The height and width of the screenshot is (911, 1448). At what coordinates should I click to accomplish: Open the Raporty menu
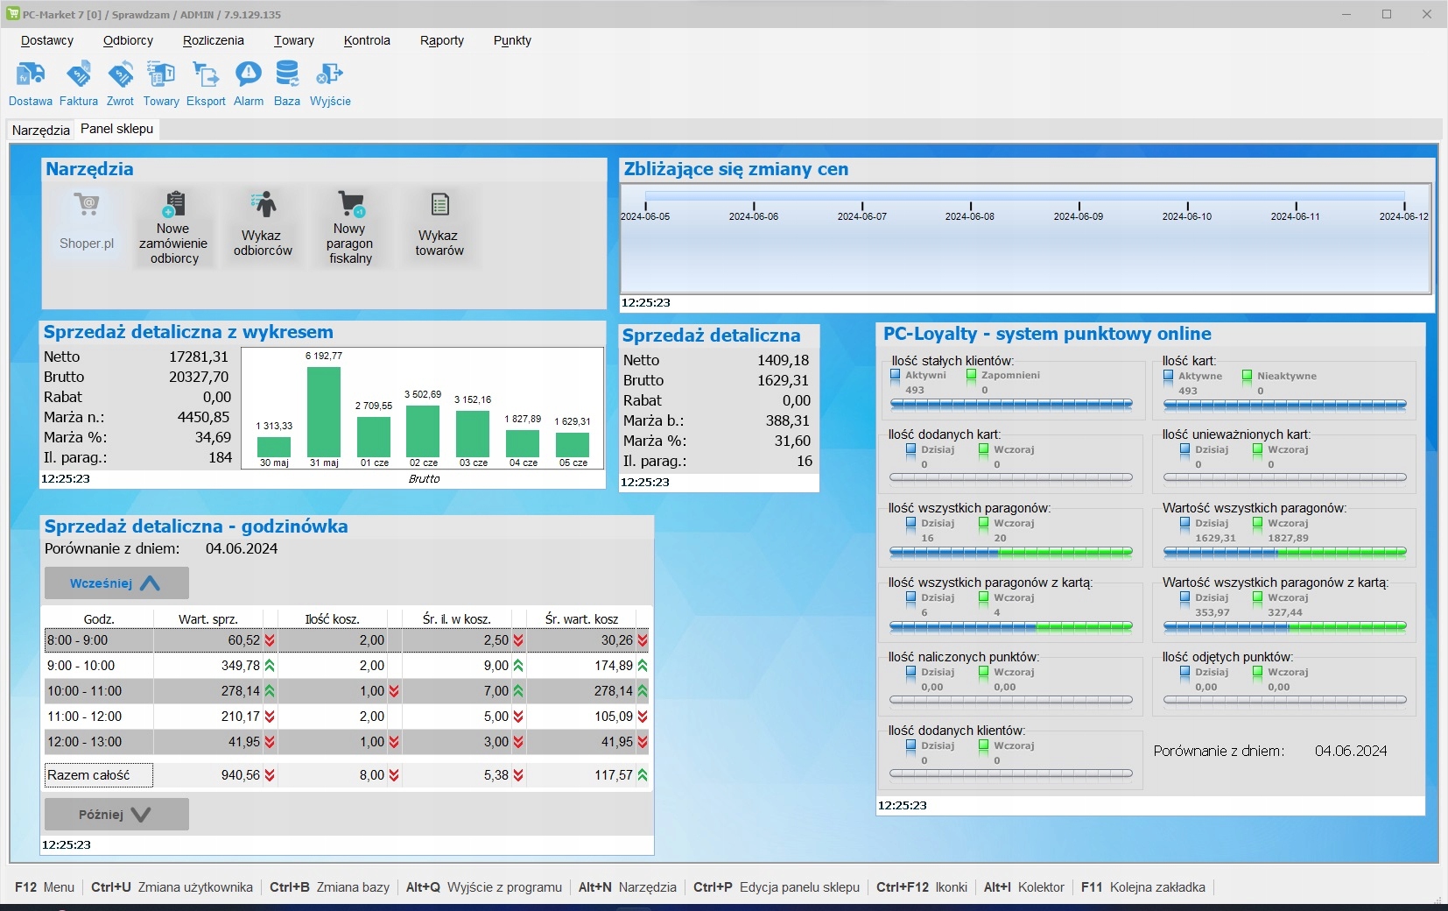click(441, 40)
